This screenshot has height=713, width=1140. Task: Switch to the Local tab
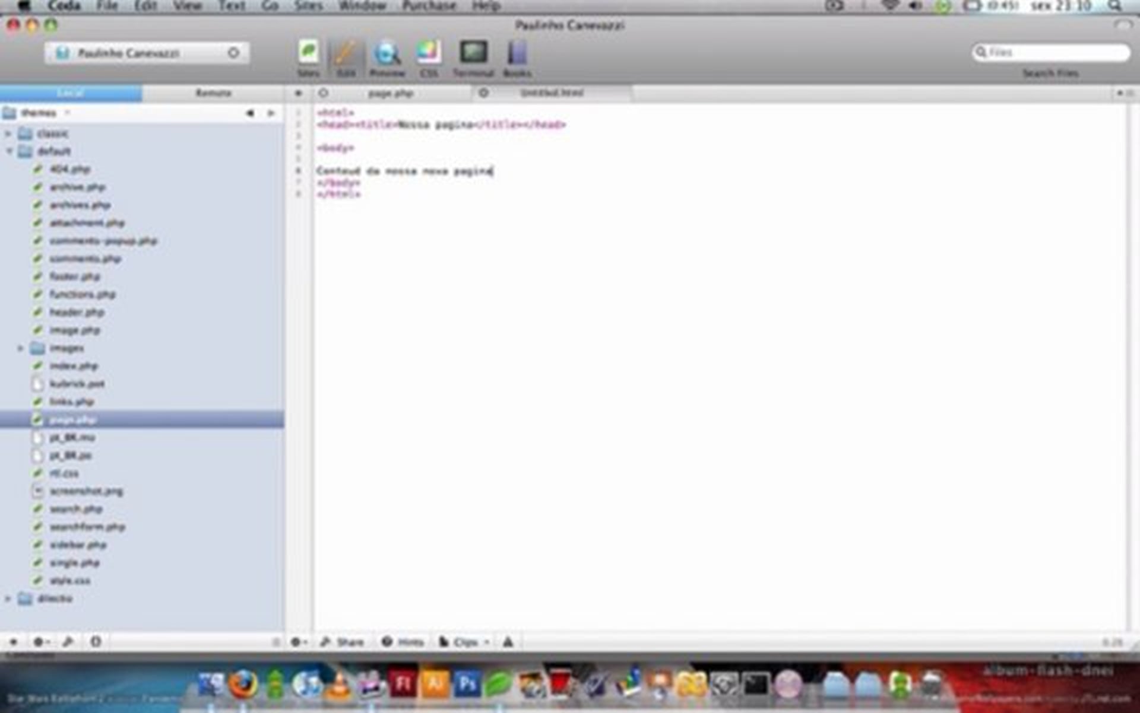[x=71, y=93]
